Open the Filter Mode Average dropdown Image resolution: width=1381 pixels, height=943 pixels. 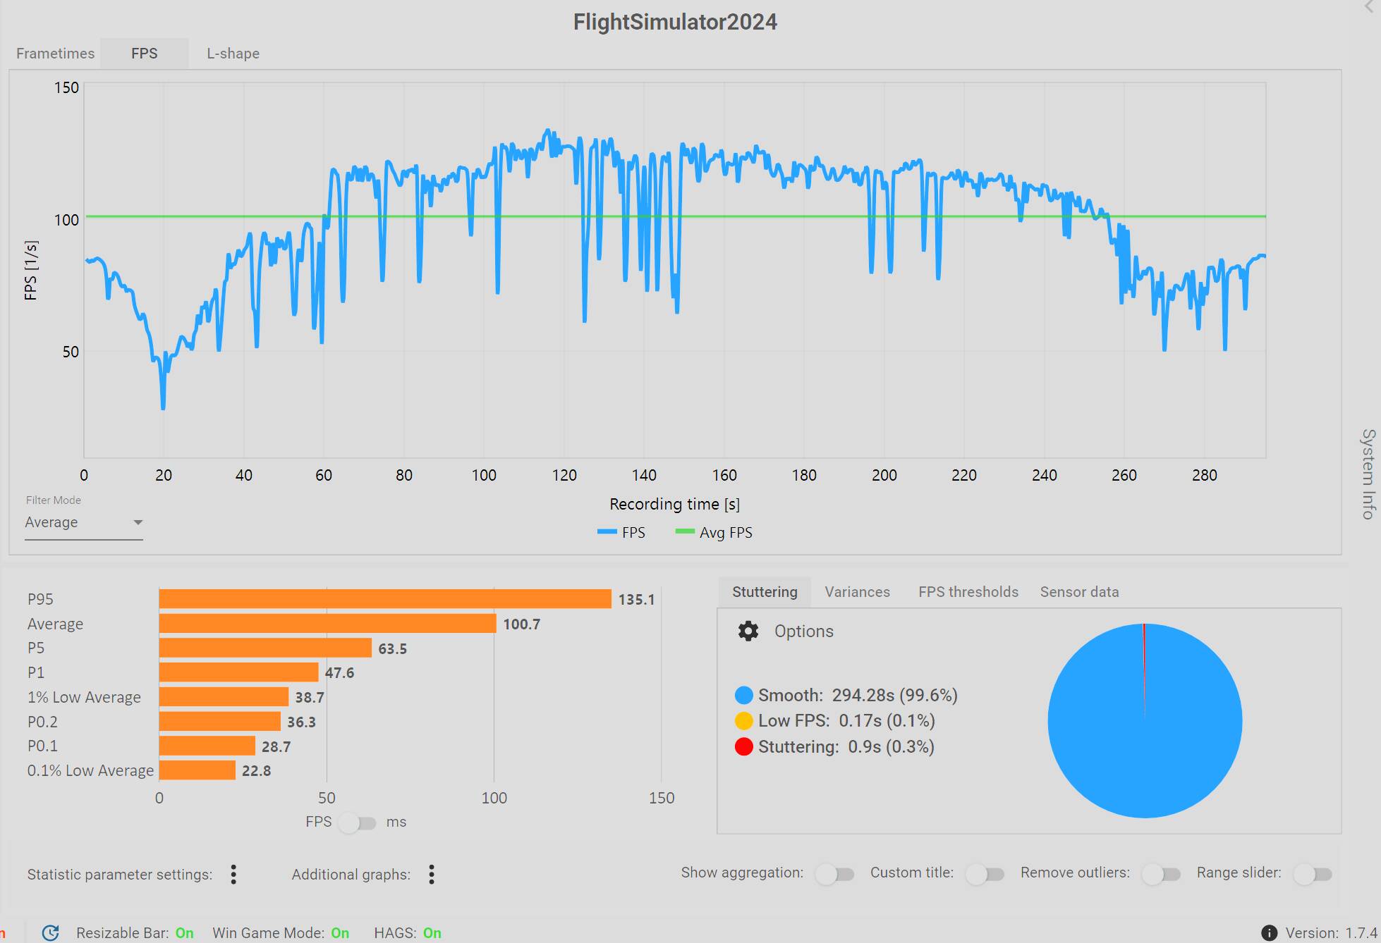pyautogui.click(x=84, y=522)
